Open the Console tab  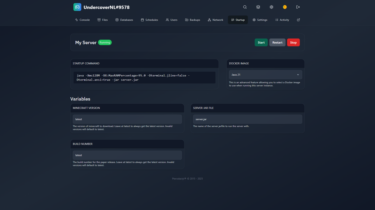82,20
